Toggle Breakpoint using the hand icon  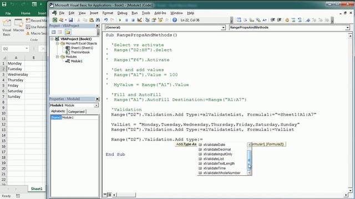coord(287,20)
